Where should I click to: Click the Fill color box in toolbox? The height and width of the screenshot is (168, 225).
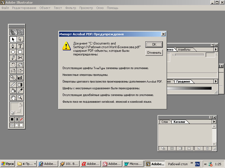pyautogui.click(x=15, y=107)
